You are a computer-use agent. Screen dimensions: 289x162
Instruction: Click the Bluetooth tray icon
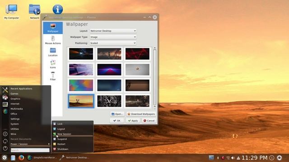click(218, 158)
